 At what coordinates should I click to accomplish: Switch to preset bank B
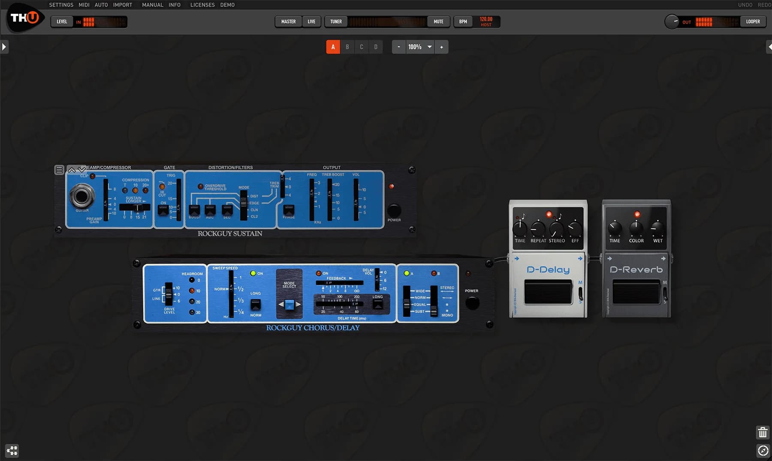tap(347, 46)
